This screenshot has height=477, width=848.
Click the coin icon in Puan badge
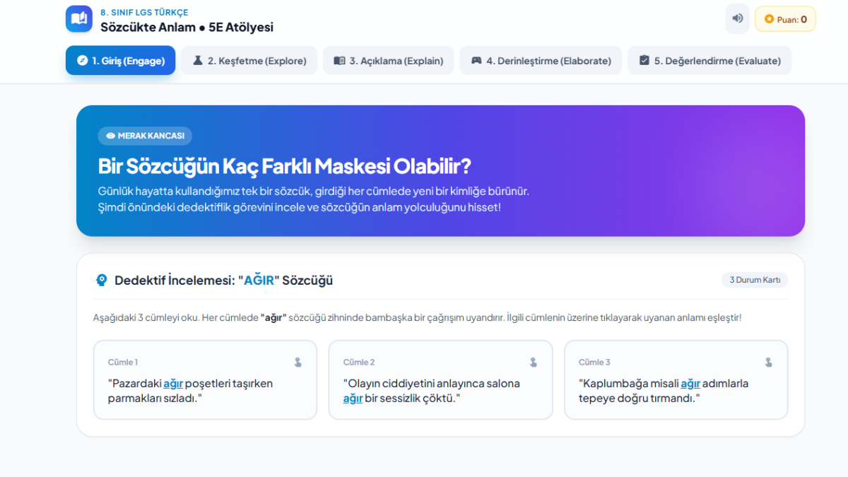[x=769, y=19]
